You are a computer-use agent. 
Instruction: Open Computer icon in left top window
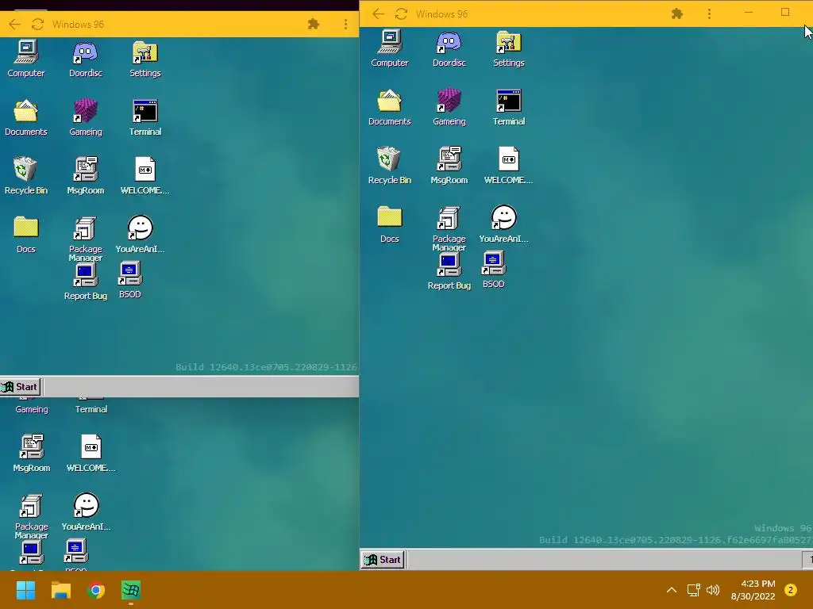26,59
